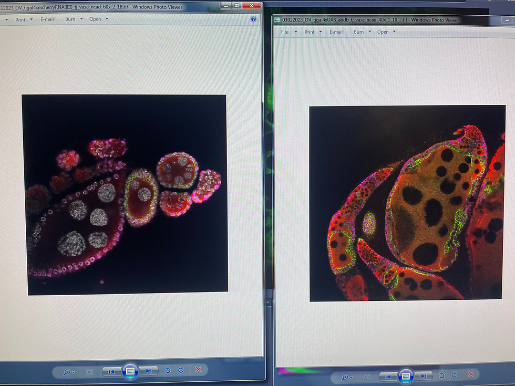Rotate clockwise in left viewer
The width and height of the screenshot is (515, 386).
[x=181, y=370]
